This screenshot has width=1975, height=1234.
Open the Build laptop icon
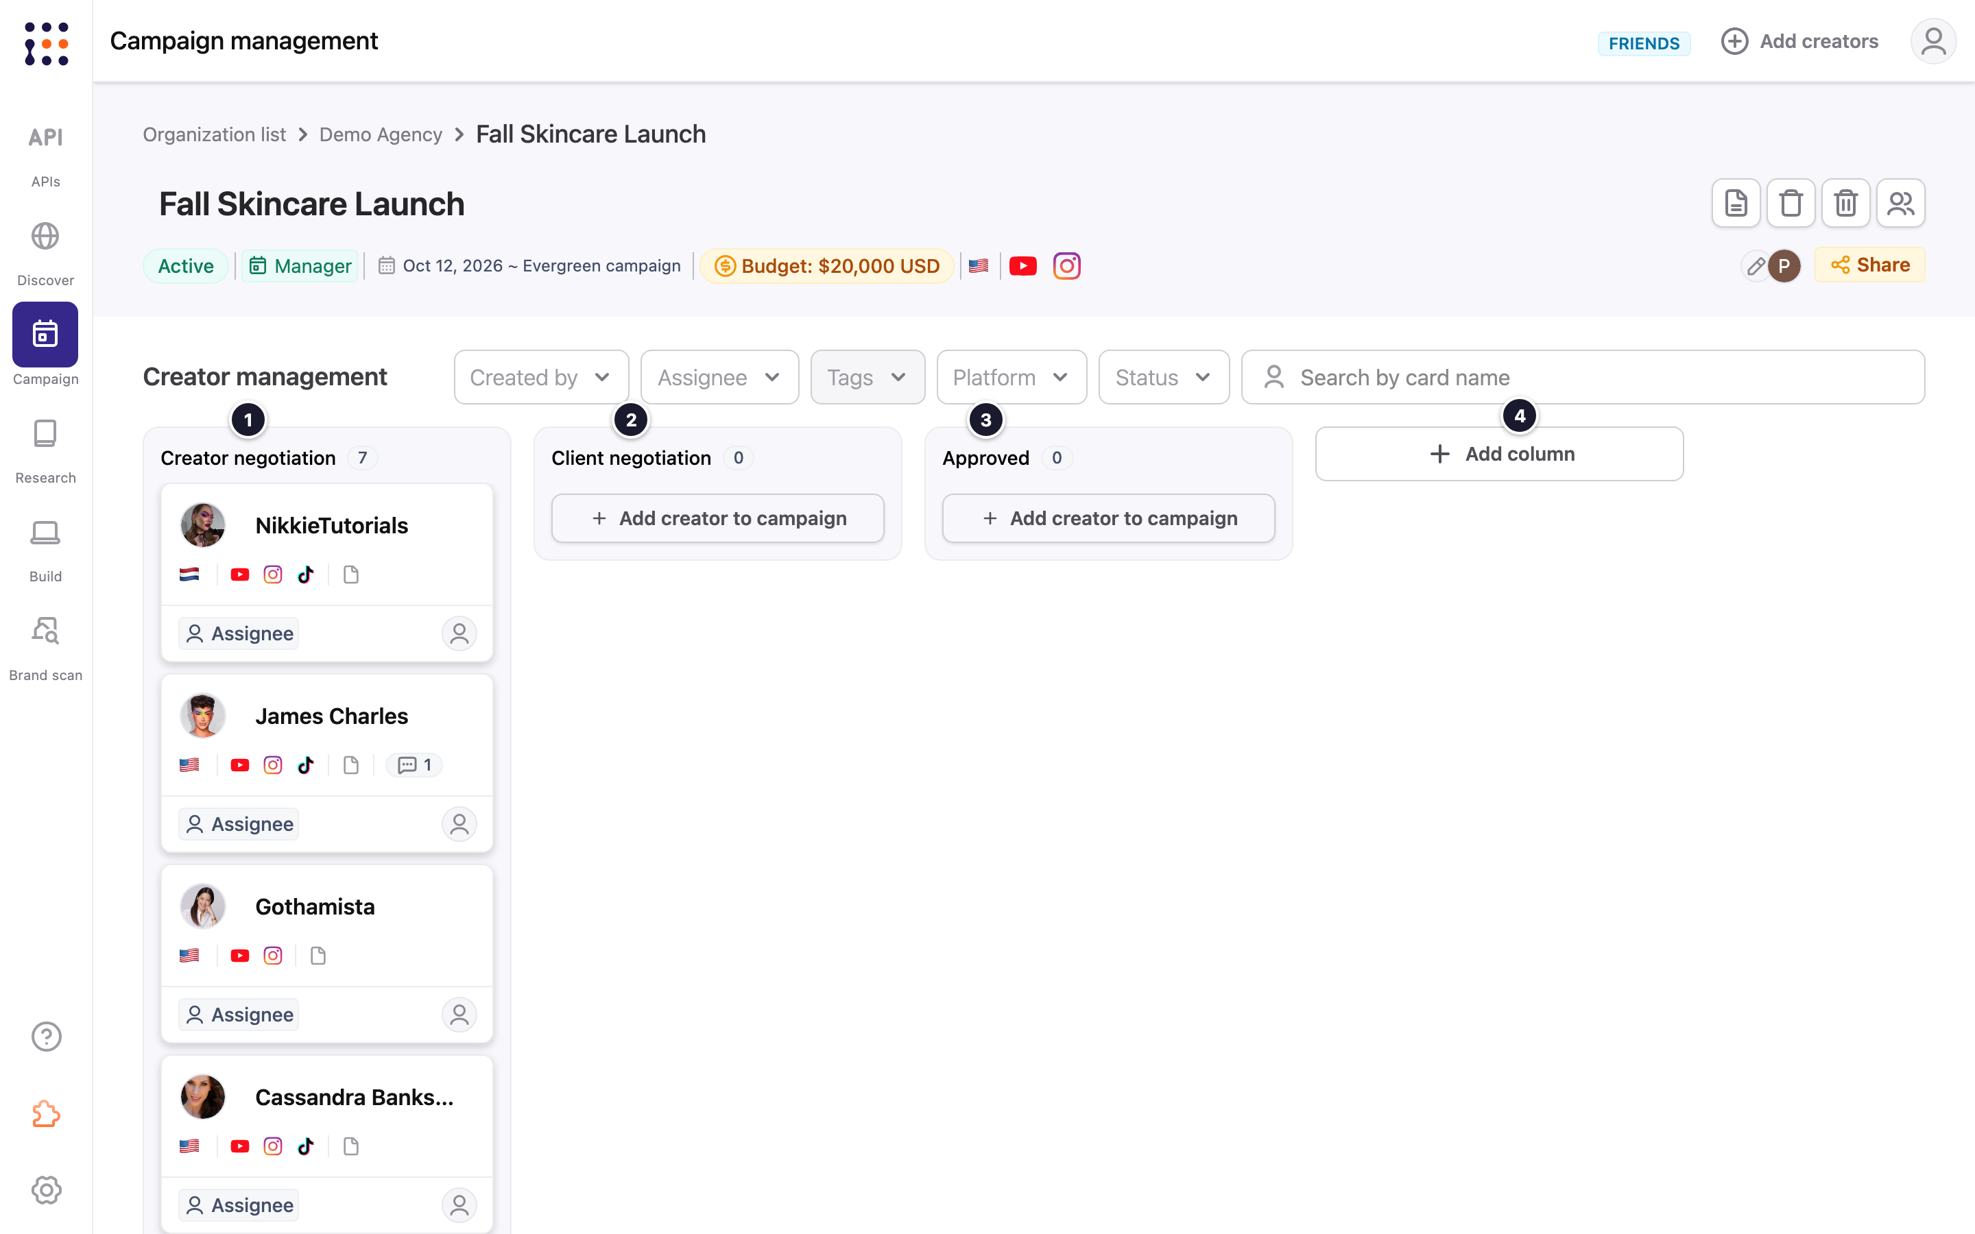[x=46, y=533]
